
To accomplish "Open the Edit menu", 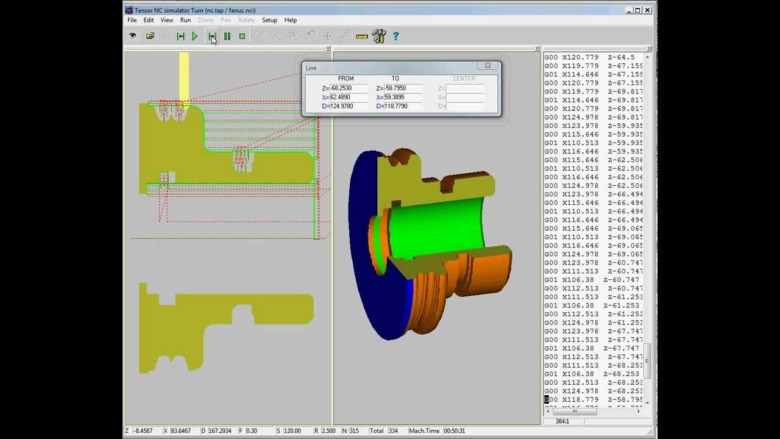I will point(149,20).
